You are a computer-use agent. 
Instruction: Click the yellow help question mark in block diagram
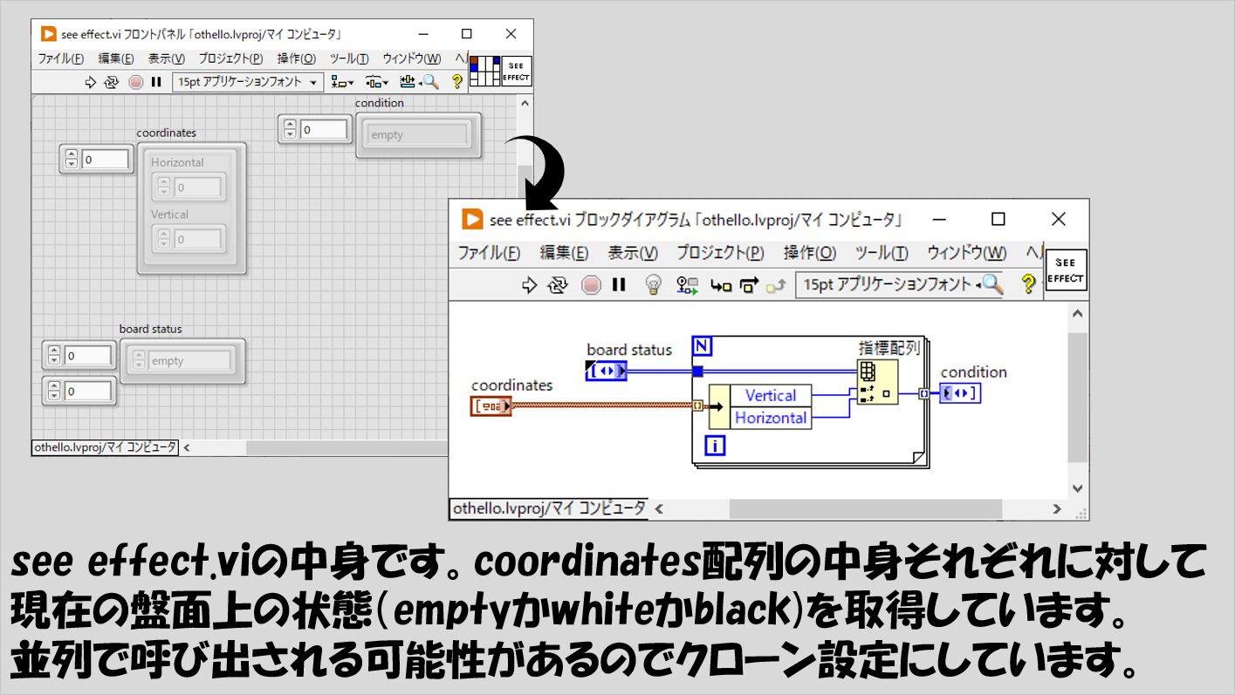1028,284
